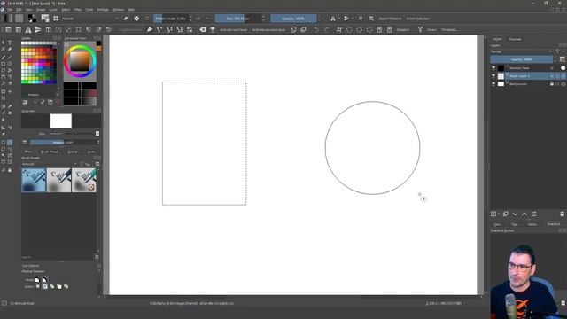
Task: Open the Settings menu
Action: pyautogui.click(x=103, y=10)
